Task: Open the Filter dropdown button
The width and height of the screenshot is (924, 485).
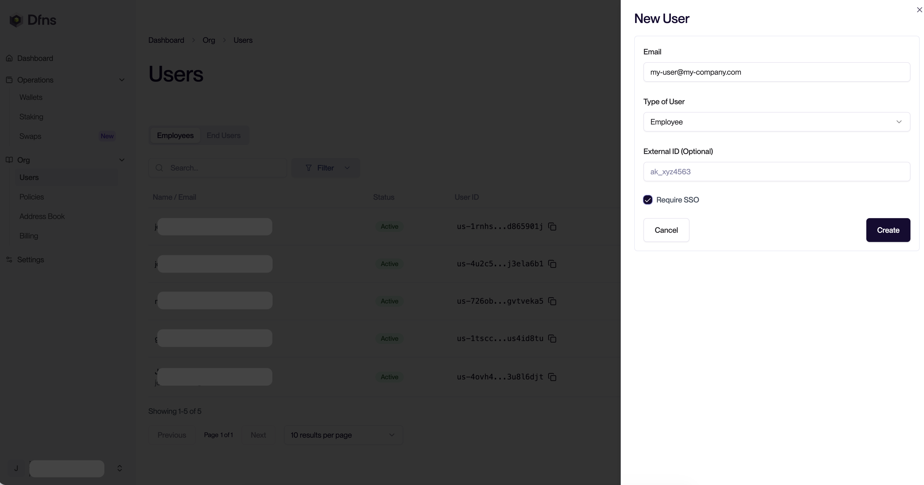Action: [326, 168]
